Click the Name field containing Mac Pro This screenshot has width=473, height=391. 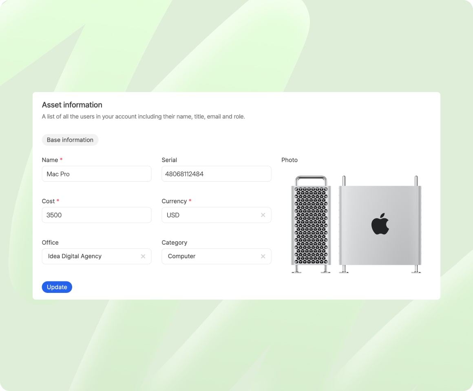click(96, 174)
